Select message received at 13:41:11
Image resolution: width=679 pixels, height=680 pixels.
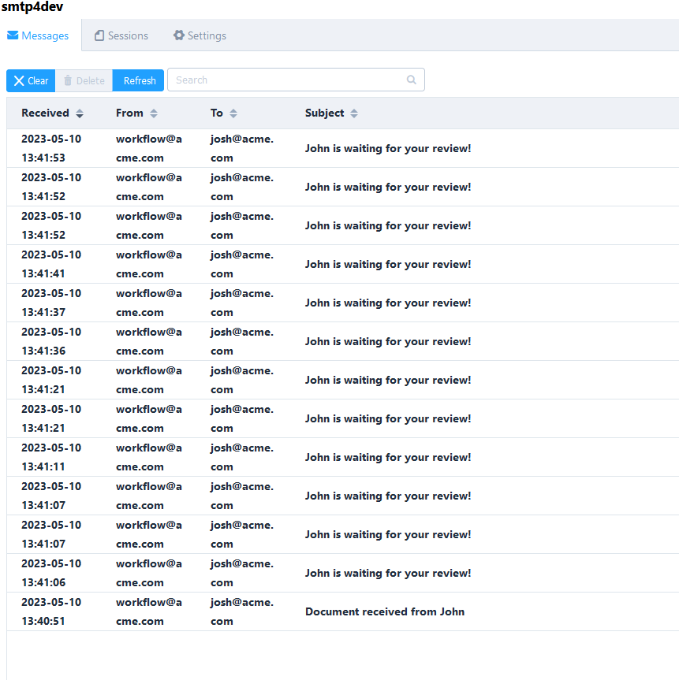342,457
